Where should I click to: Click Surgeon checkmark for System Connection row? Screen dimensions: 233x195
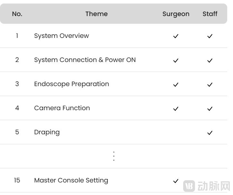click(175, 60)
